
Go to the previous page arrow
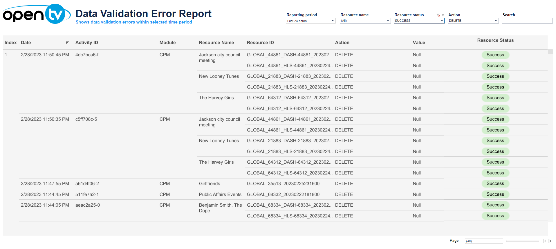(545, 241)
